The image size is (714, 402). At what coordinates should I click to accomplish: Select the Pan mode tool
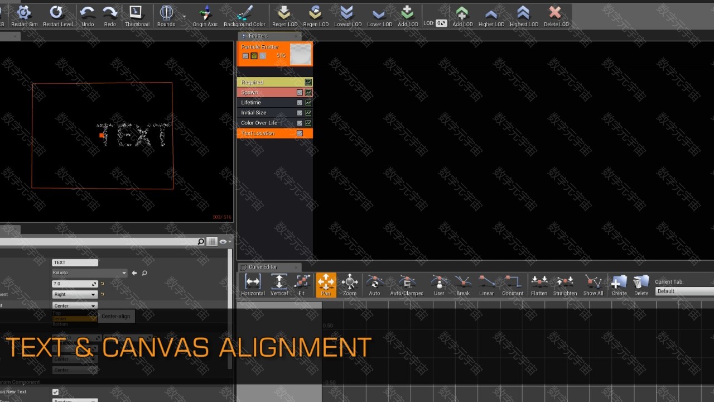tap(326, 285)
